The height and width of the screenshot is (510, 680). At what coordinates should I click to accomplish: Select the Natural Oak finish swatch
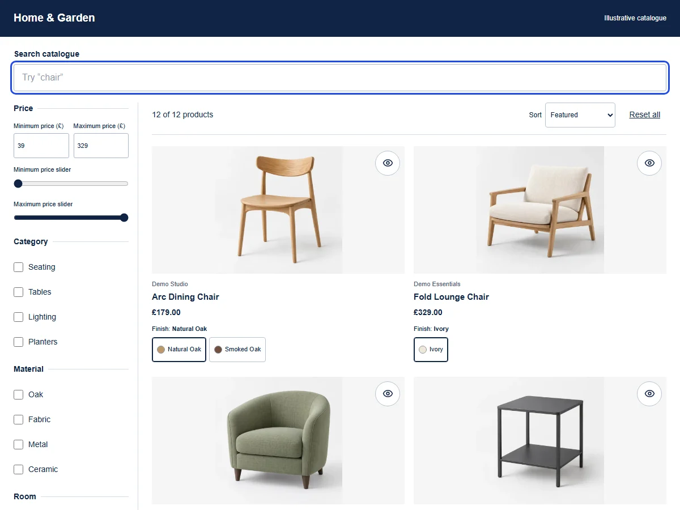coord(179,350)
